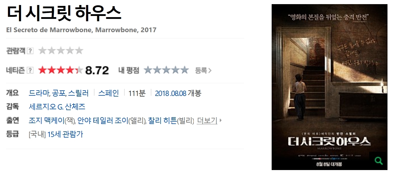The width and height of the screenshot is (394, 173).
Task: Open director 세르지오 G. 산체즈 page
Action: 57,107
